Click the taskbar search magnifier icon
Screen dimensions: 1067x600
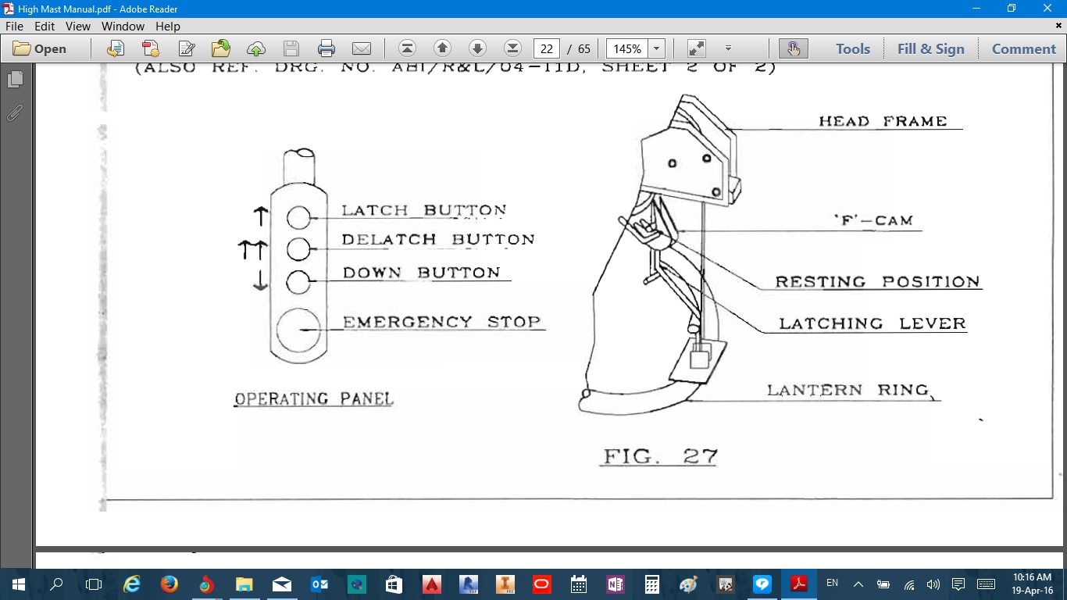(56, 584)
